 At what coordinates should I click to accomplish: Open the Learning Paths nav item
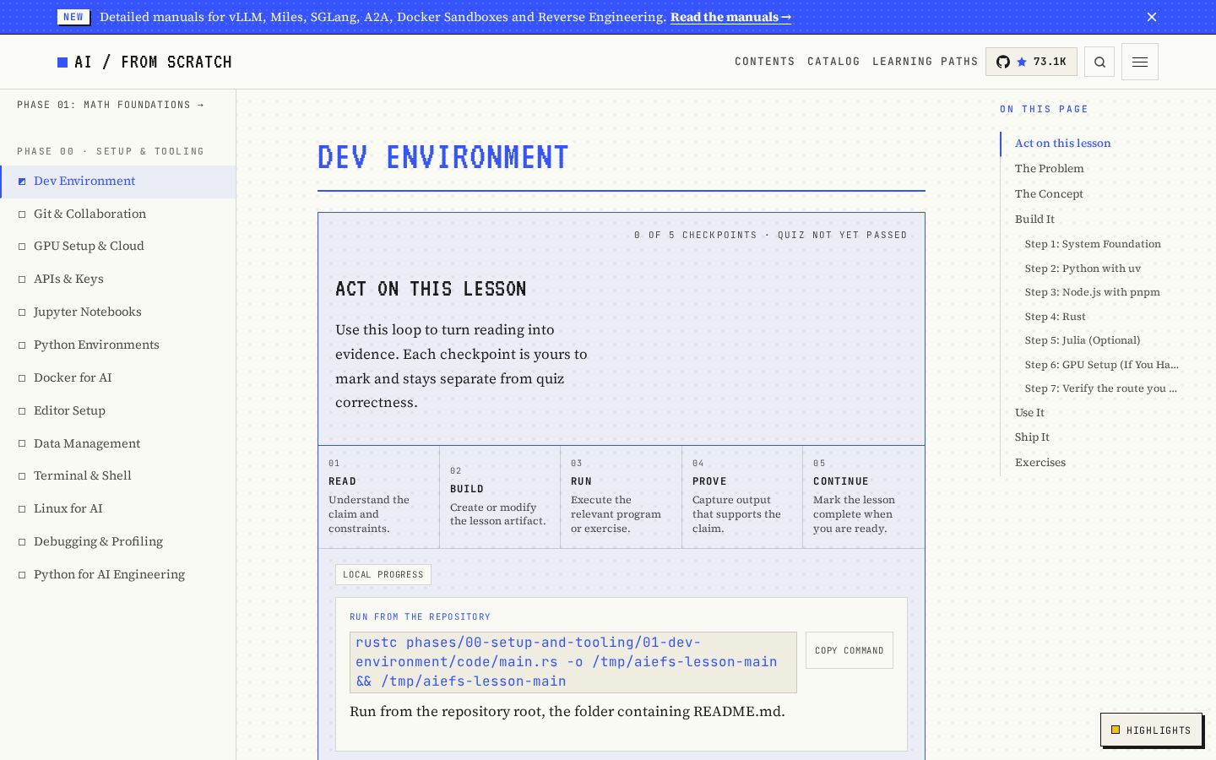click(925, 62)
